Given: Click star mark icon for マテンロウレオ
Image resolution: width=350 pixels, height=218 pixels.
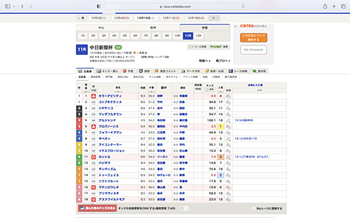Looking at the screenshot, I should point(94,188).
